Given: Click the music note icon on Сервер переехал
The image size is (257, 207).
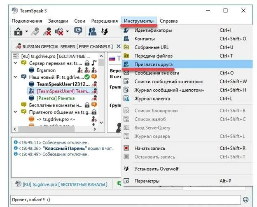Looking at the screenshot, I should tap(94, 63).
